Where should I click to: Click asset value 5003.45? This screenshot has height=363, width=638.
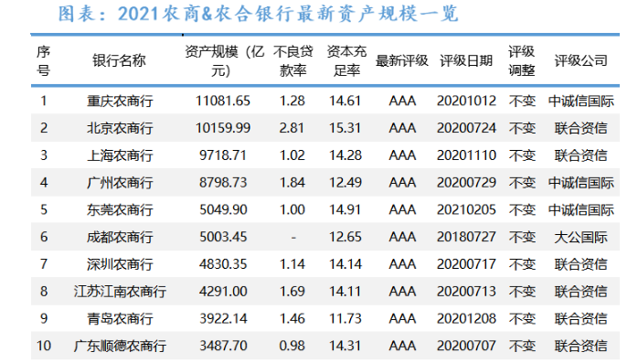pos(223,237)
